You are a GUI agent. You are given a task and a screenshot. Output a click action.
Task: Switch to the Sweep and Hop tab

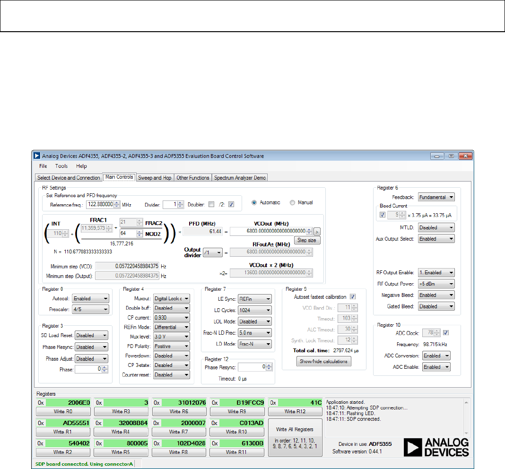(x=155, y=178)
